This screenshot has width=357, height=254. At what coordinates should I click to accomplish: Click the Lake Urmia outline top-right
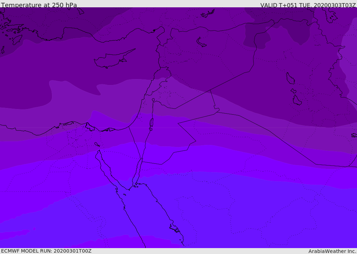(x=331, y=15)
